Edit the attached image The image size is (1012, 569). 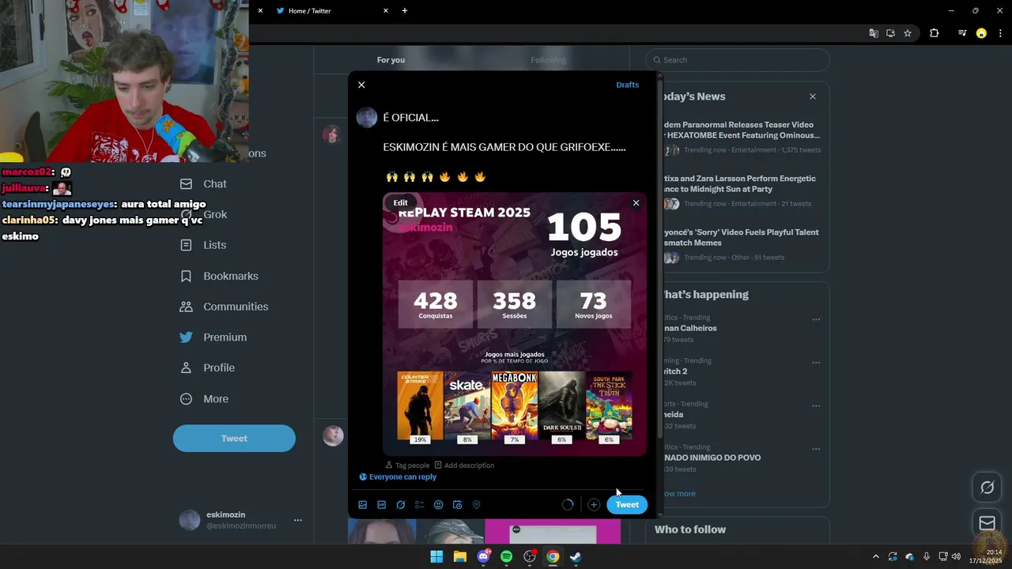pyautogui.click(x=401, y=203)
